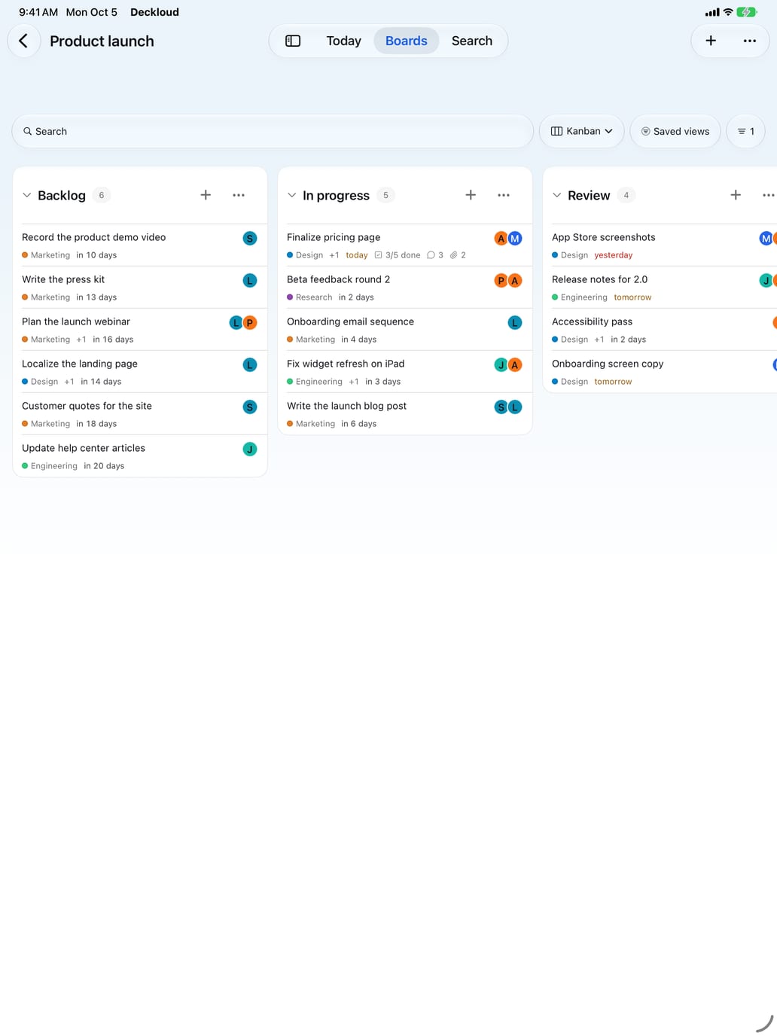The image size is (777, 1036).
Task: Click P avatar on Beta feedback round 2
Action: tap(501, 280)
